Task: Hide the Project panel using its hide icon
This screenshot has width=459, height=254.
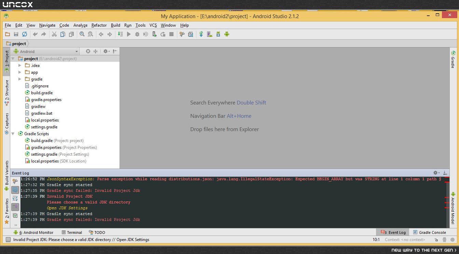Action: pos(115,51)
